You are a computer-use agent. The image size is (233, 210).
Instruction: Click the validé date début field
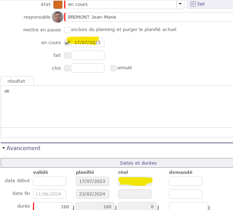point(49,181)
